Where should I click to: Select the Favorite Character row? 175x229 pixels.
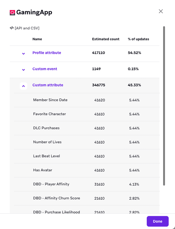point(87,114)
